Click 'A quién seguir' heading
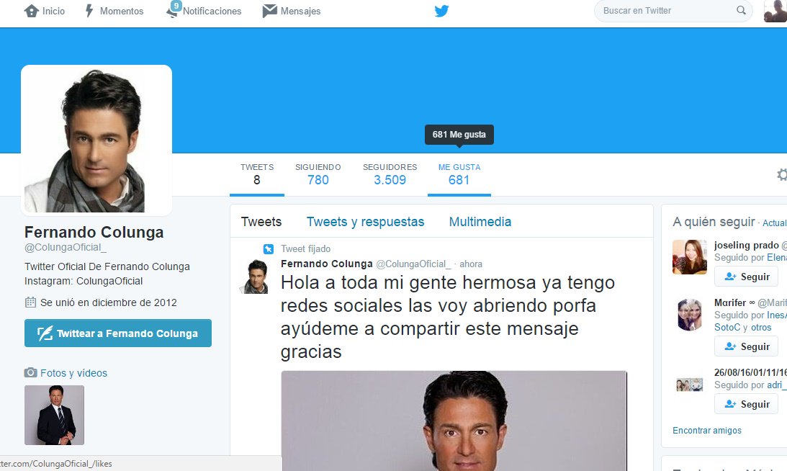This screenshot has width=787, height=471. [714, 221]
